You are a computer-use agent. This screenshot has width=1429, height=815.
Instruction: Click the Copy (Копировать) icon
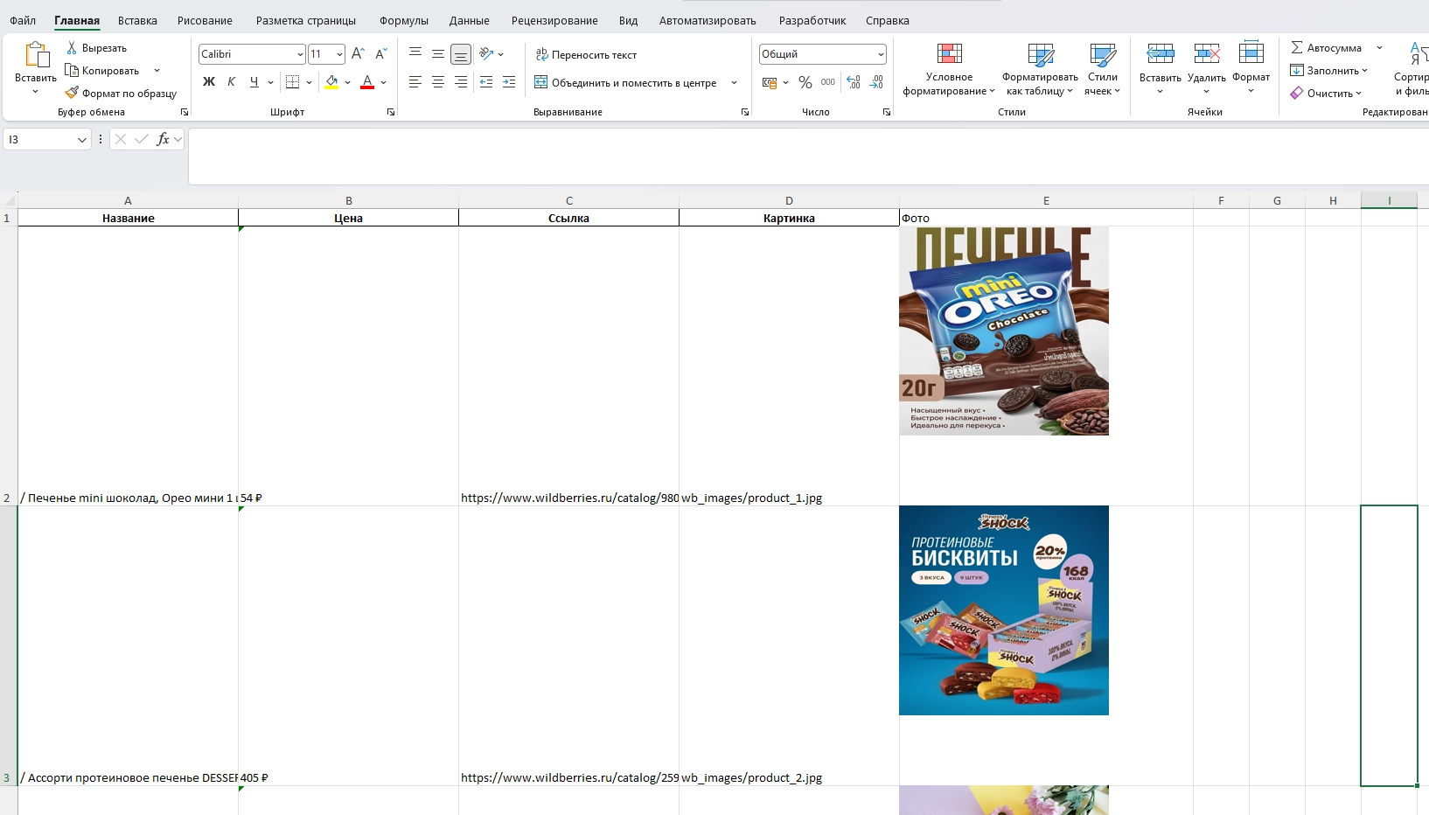tap(72, 71)
